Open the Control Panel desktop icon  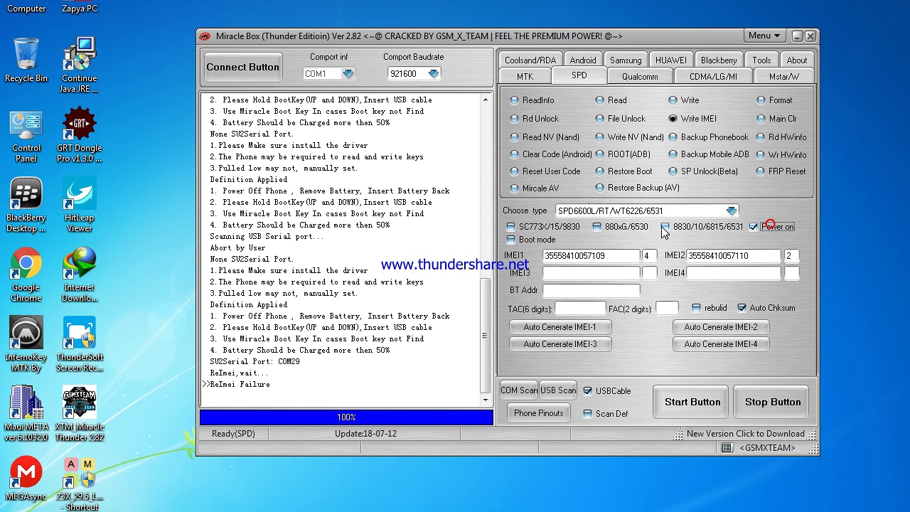pos(26,137)
